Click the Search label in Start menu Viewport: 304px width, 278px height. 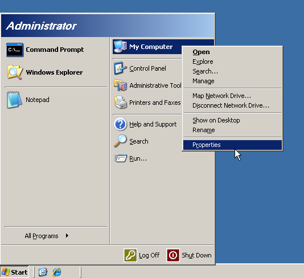(x=139, y=141)
